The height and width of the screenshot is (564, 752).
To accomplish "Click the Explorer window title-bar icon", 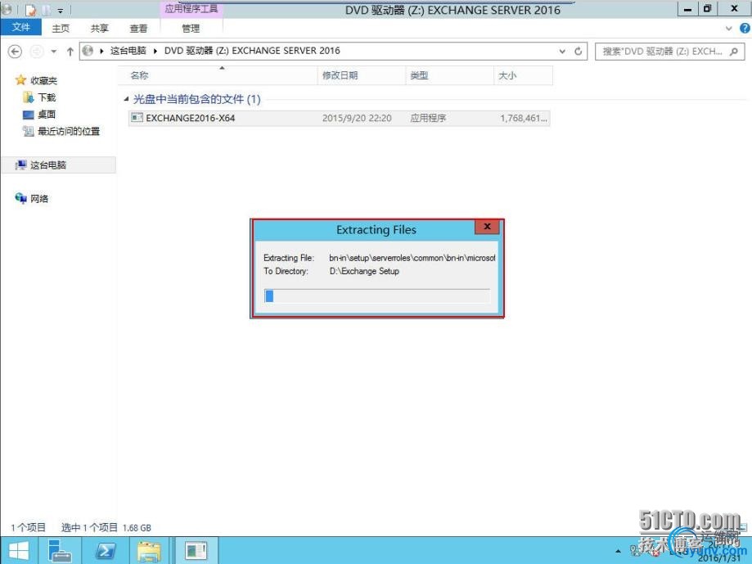I will point(7,9).
